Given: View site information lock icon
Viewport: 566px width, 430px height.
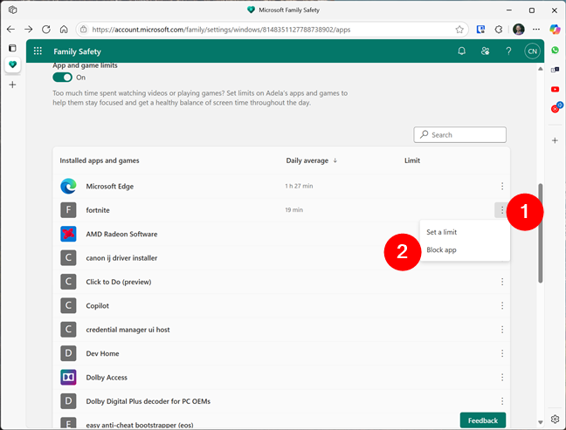Looking at the screenshot, I should pyautogui.click(x=83, y=29).
